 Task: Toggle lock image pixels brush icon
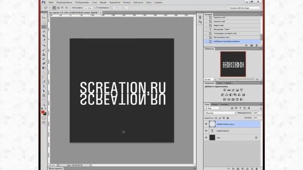click(220, 118)
